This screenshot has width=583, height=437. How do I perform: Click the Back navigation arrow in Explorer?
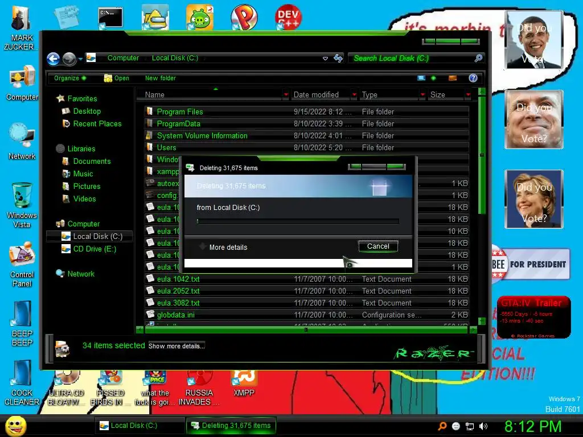click(x=53, y=59)
